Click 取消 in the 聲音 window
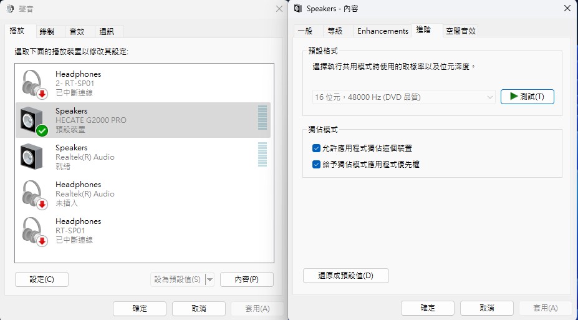The width and height of the screenshot is (578, 320). point(199,309)
